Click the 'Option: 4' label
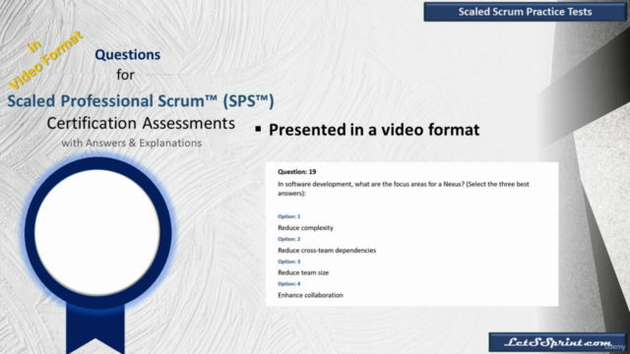Image resolution: width=630 pixels, height=354 pixels. (288, 284)
